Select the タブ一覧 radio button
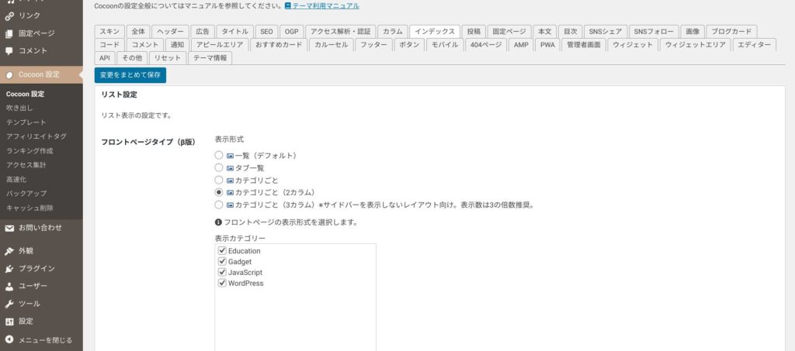Screen dimensions: 795x351 [x=218, y=167]
